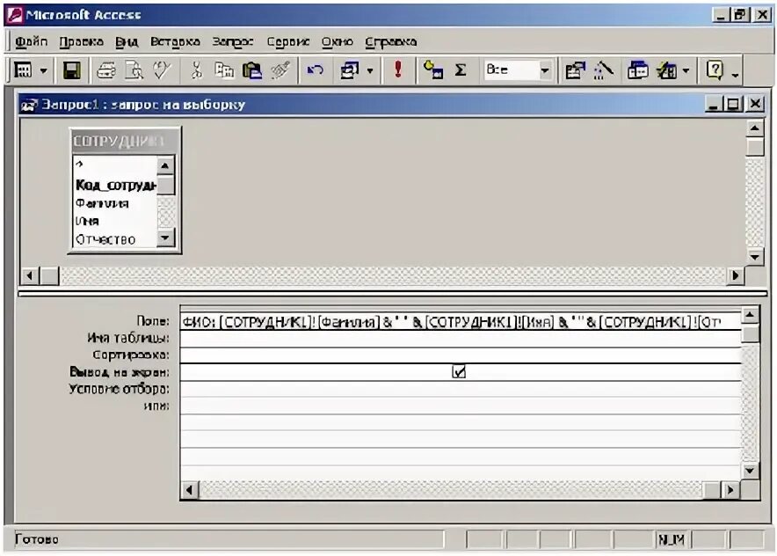The image size is (777, 556).
Task: Click the Show Table icon
Action: 432,70
